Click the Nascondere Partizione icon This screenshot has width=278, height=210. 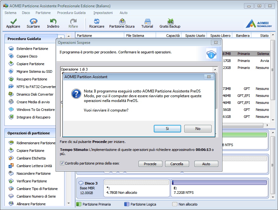(x=11, y=173)
